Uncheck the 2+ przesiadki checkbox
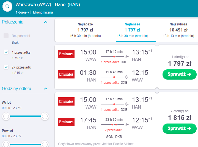The image size is (198, 147). (6, 67)
